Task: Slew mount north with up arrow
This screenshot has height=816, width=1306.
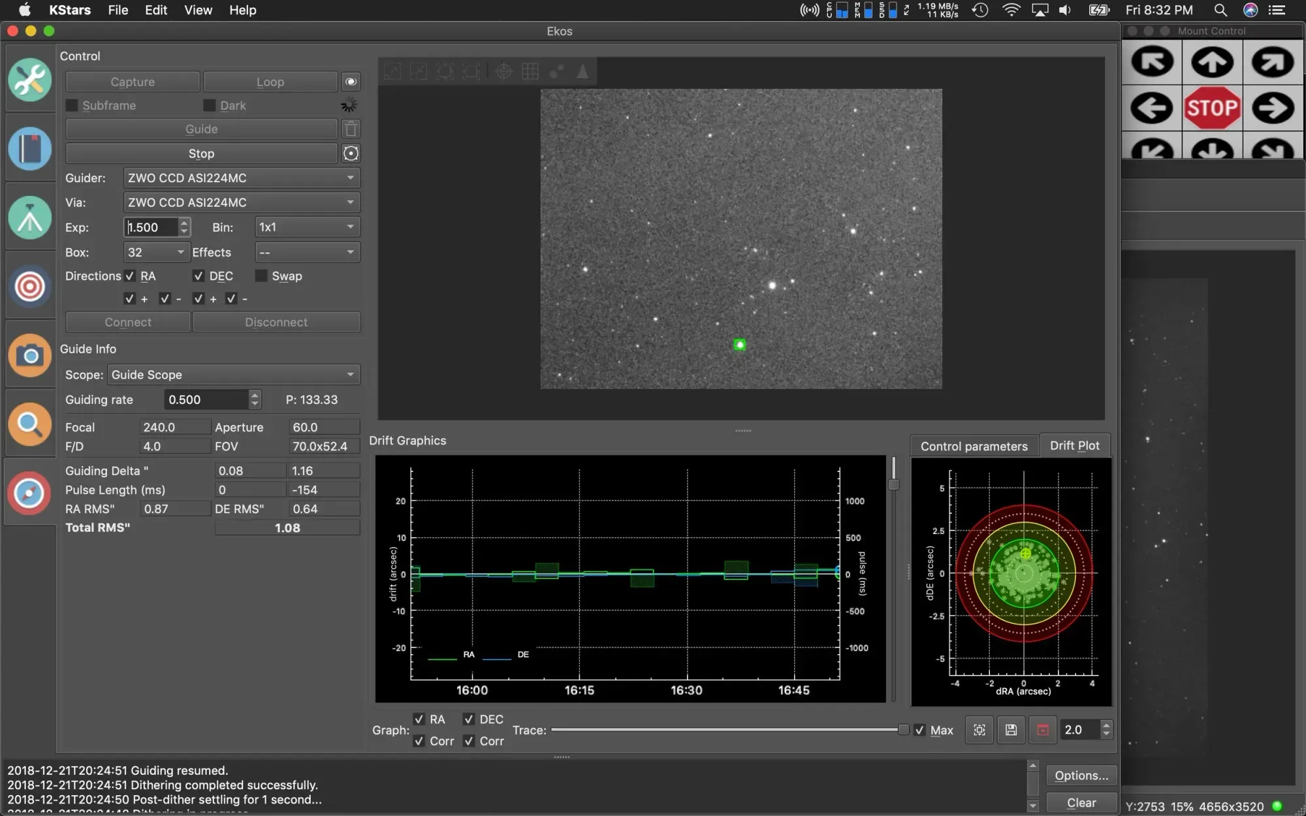Action: (x=1212, y=62)
